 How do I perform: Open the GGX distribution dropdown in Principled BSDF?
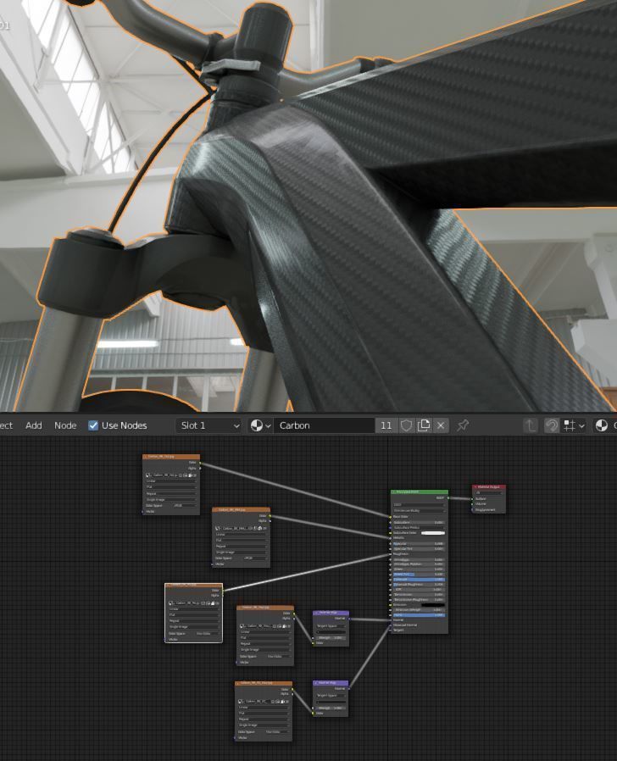(x=420, y=505)
